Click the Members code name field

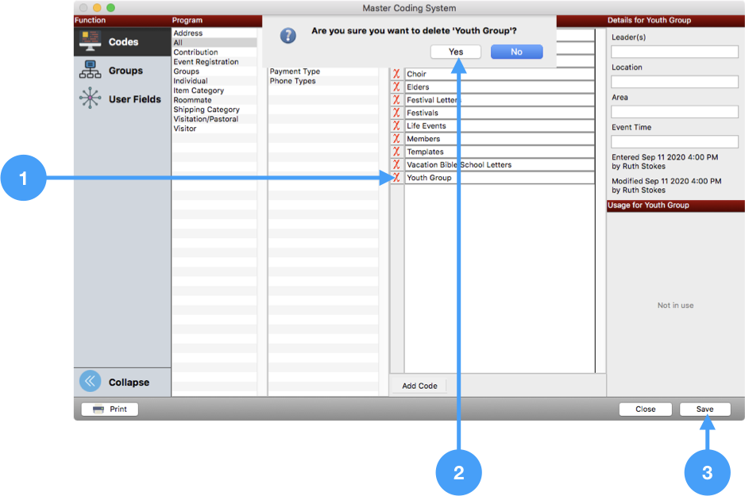click(500, 139)
